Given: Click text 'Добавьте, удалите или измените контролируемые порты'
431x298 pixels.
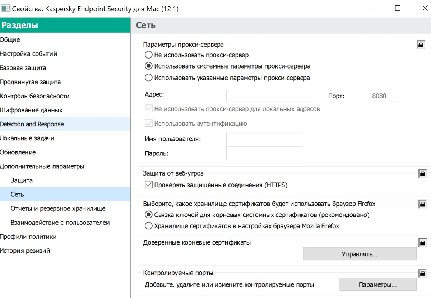Looking at the screenshot, I should pos(230,285).
